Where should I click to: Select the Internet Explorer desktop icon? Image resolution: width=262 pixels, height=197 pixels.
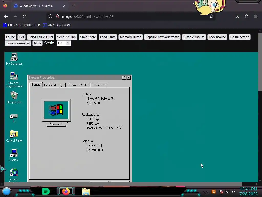[14, 175]
